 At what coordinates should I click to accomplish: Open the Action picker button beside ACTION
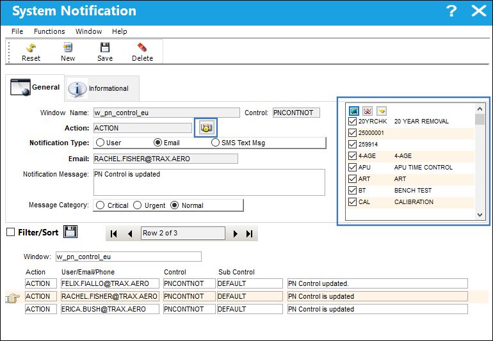point(206,128)
